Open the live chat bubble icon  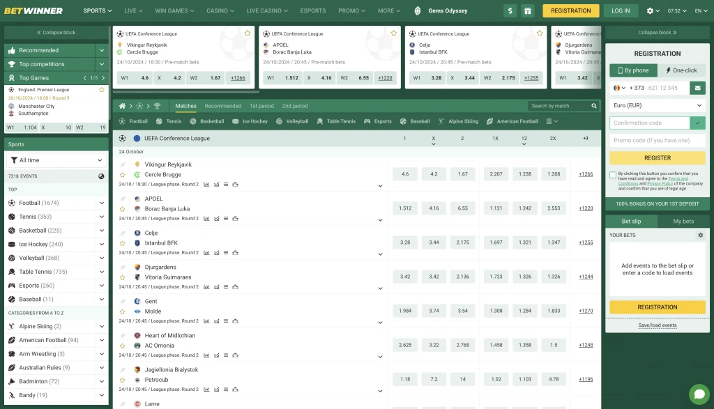click(698, 394)
